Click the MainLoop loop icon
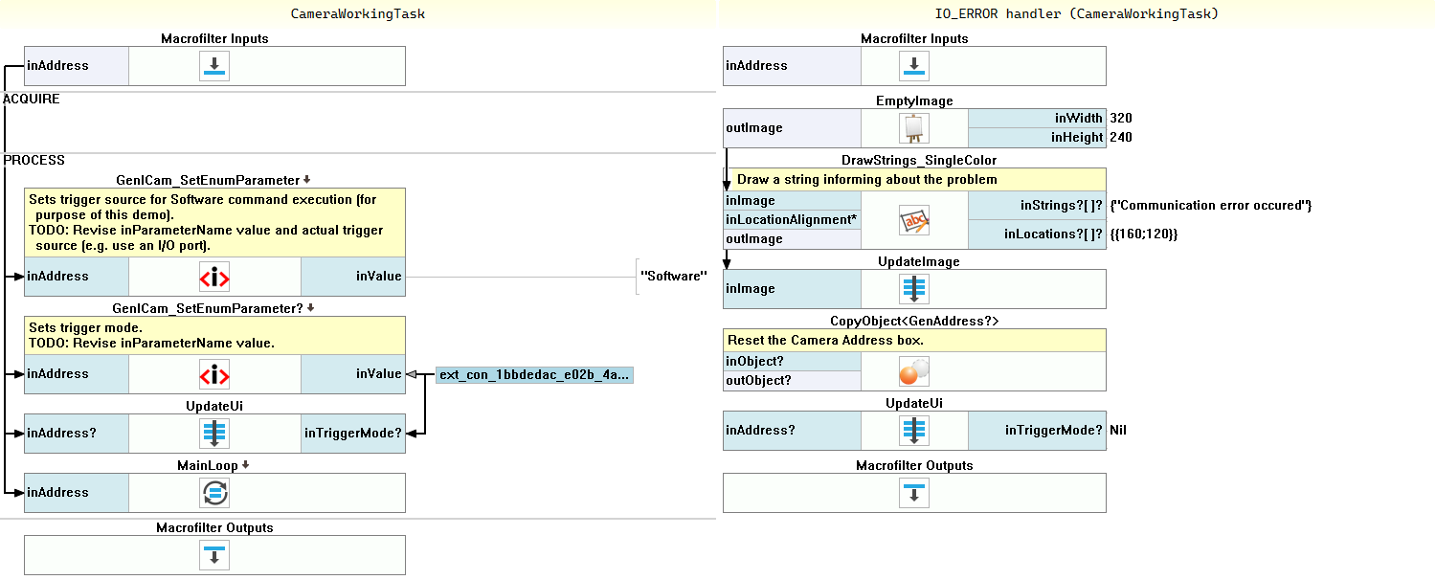The width and height of the screenshot is (1436, 580). (214, 493)
